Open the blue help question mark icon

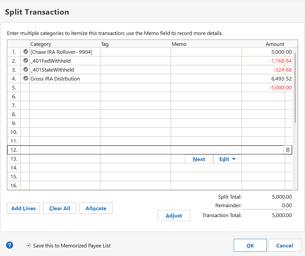point(10,245)
